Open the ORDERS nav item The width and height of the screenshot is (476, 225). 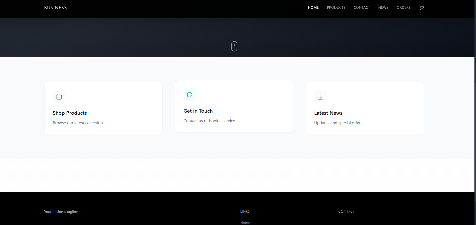pos(404,8)
